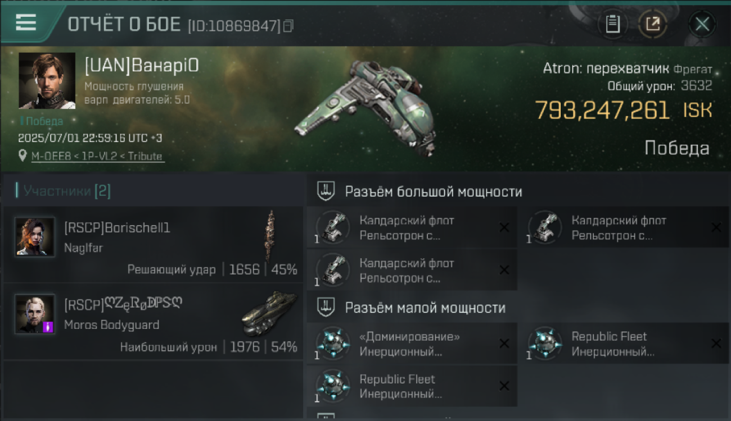
Task: Open the M-OEE8 < 1P-VL2 < Tribute location link
Action: 97,157
